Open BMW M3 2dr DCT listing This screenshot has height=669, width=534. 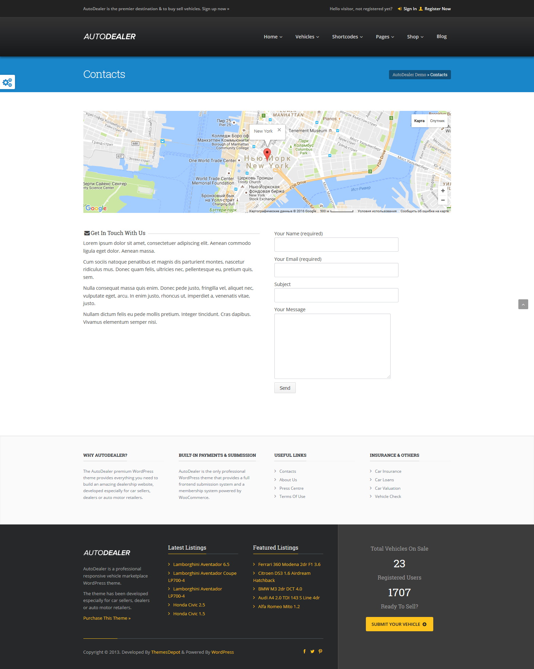280,589
